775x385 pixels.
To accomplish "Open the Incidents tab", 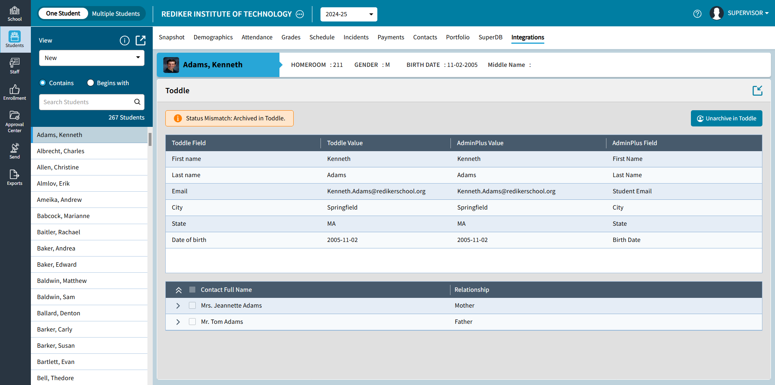I will pos(356,37).
